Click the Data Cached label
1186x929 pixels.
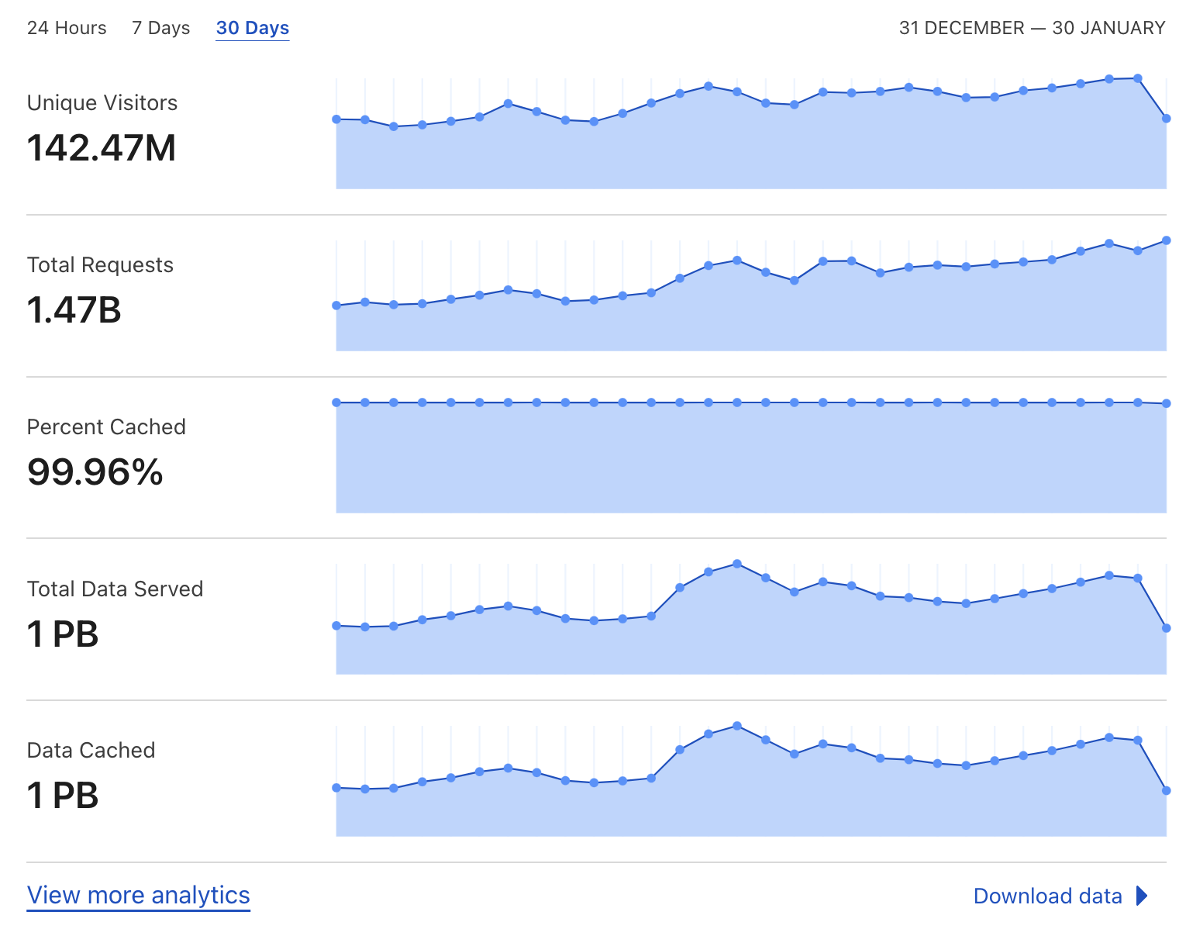(x=91, y=751)
